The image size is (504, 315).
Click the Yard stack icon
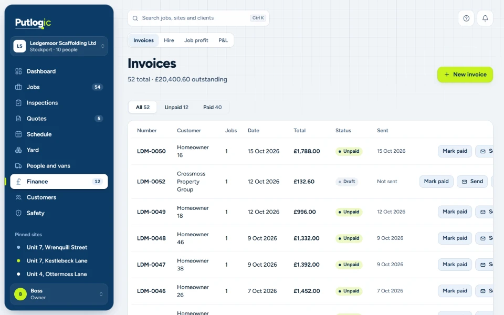pos(18,150)
